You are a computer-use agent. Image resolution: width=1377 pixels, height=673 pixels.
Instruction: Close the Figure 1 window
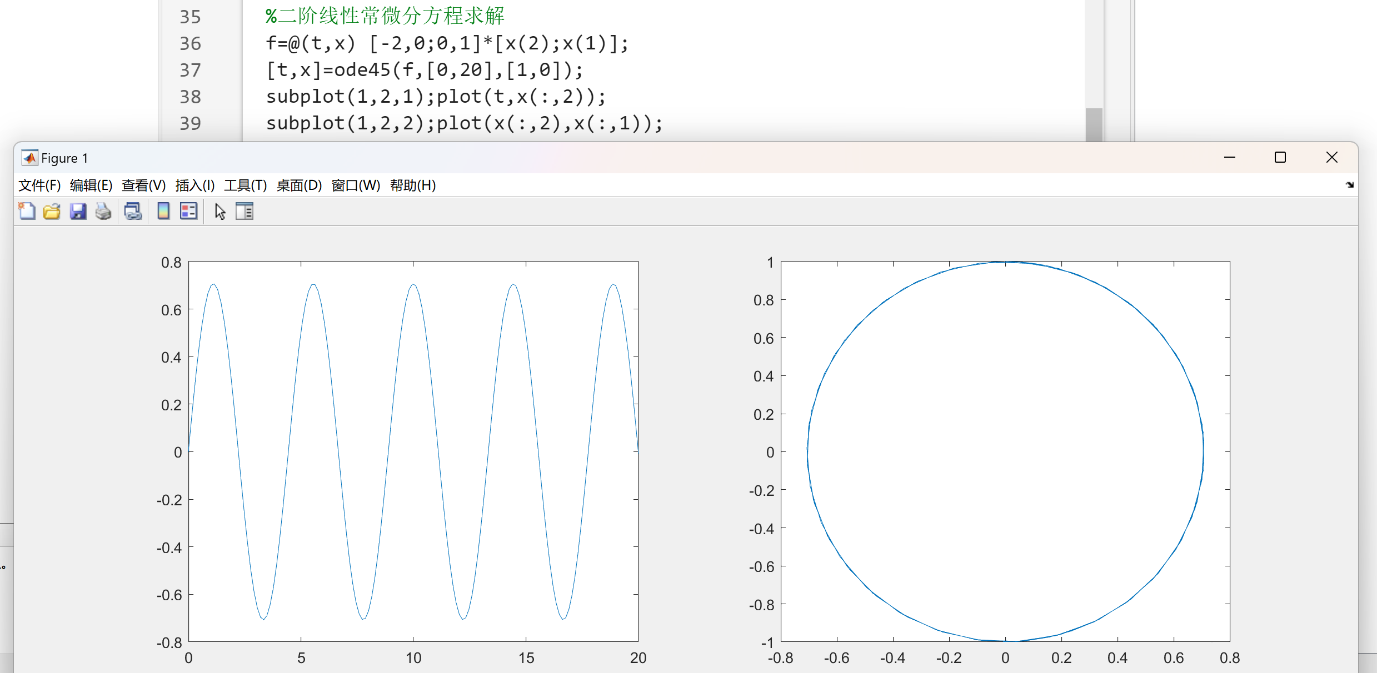[x=1332, y=158]
